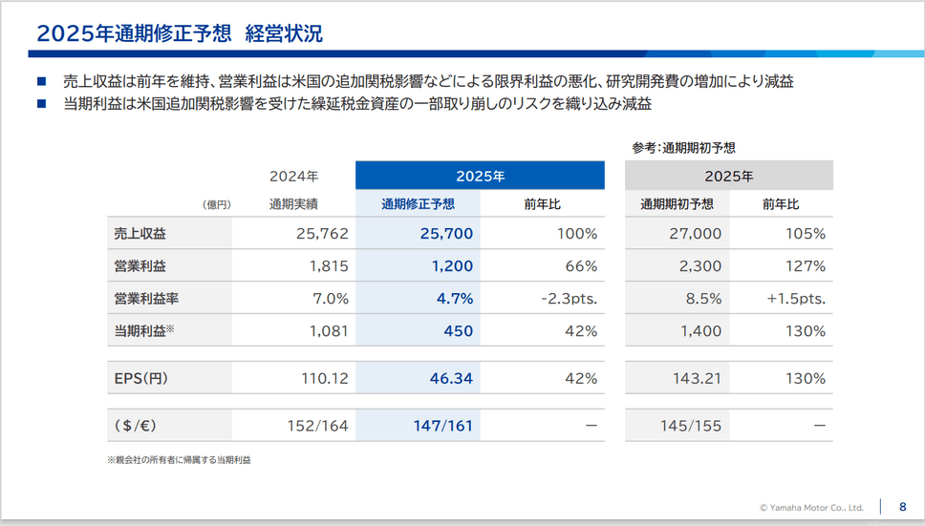Click the 通期修正予想 column subheader
This screenshot has height=526, width=925.
click(418, 203)
